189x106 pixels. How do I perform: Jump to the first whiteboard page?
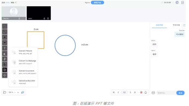click(x=114, y=93)
